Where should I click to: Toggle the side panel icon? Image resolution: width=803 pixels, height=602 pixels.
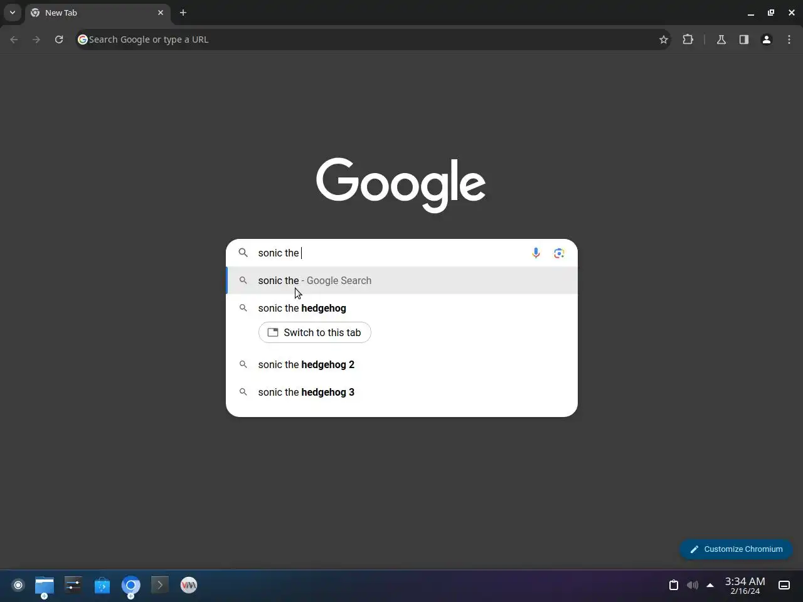[x=744, y=40]
